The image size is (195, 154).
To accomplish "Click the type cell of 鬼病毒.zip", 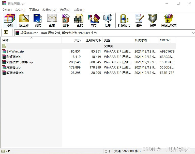I will point(117,67).
